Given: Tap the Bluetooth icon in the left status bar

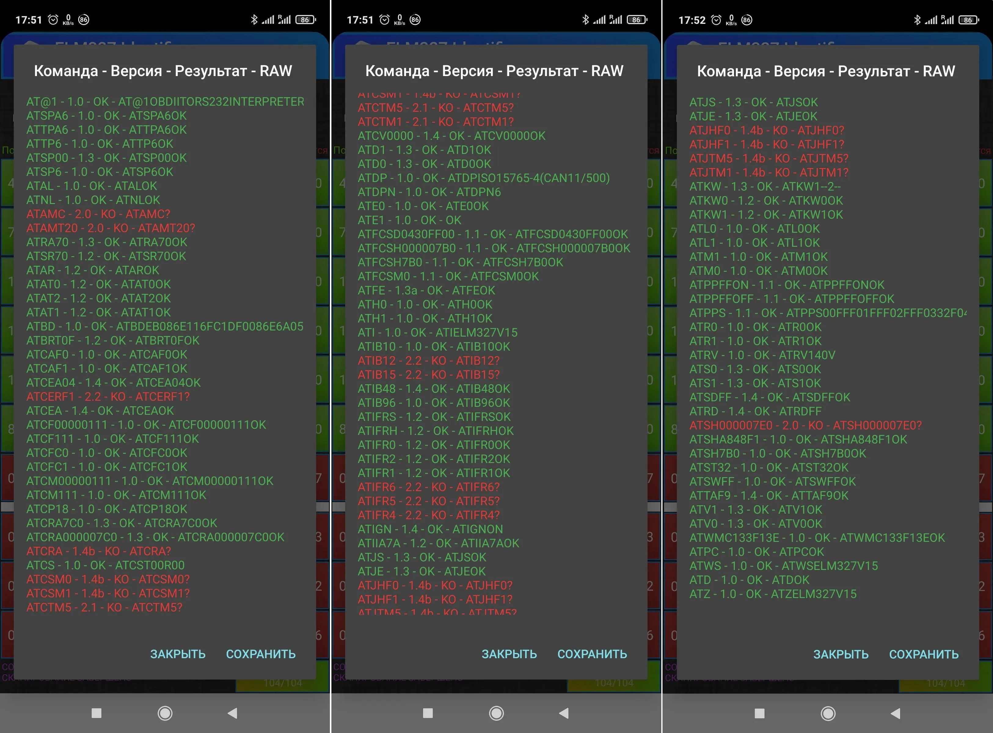Looking at the screenshot, I should (x=254, y=20).
